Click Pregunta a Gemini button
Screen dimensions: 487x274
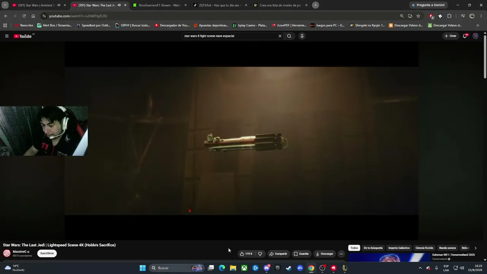pos(428,5)
